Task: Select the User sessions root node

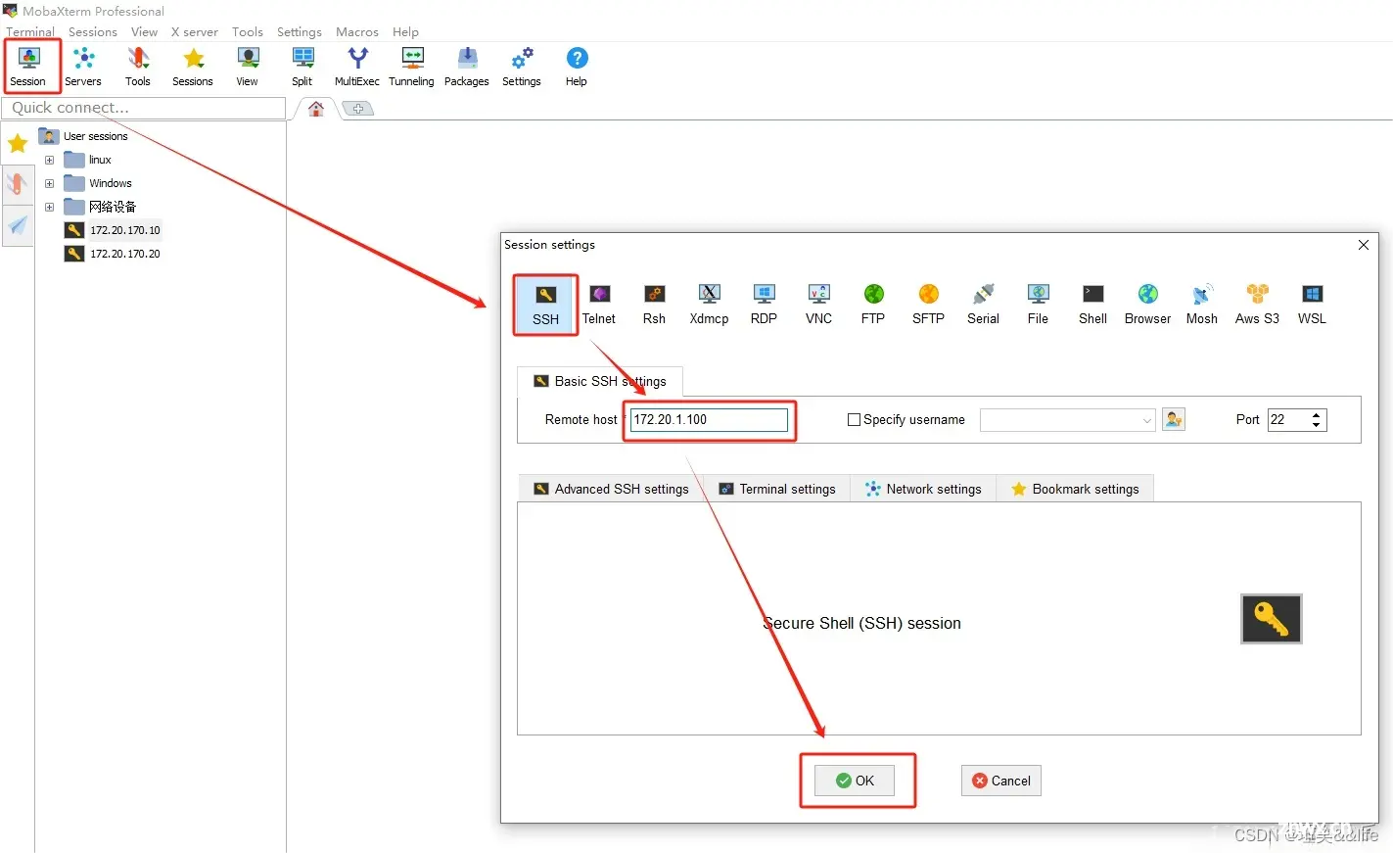Action: pyautogui.click(x=83, y=136)
